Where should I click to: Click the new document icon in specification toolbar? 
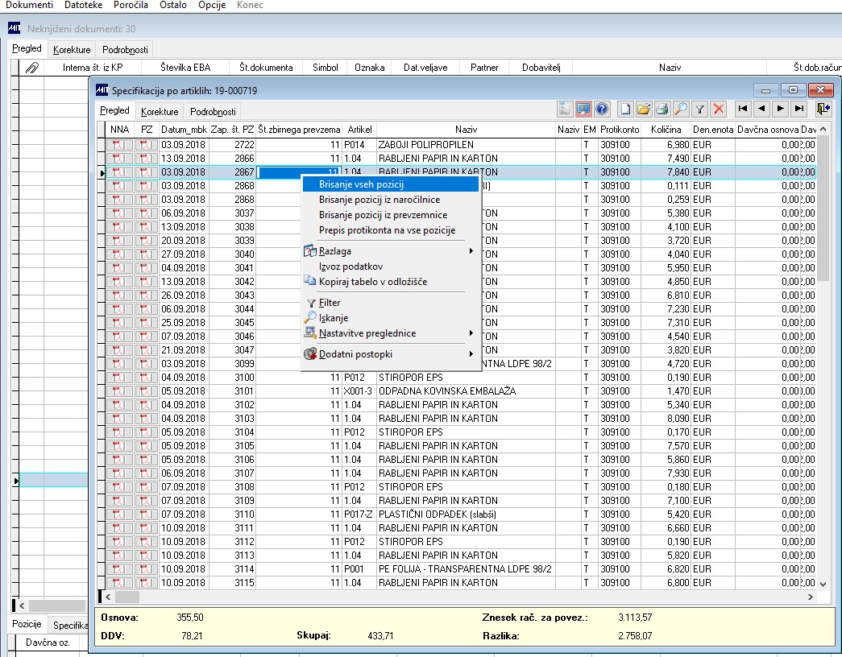coord(625,109)
